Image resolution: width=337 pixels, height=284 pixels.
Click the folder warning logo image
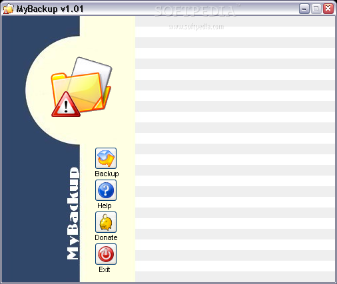click(x=81, y=87)
